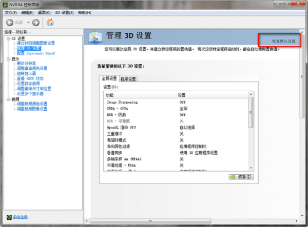Select the 多帧采样 AA (MFAA) row
This screenshot has width=308, height=227.
coord(176,159)
